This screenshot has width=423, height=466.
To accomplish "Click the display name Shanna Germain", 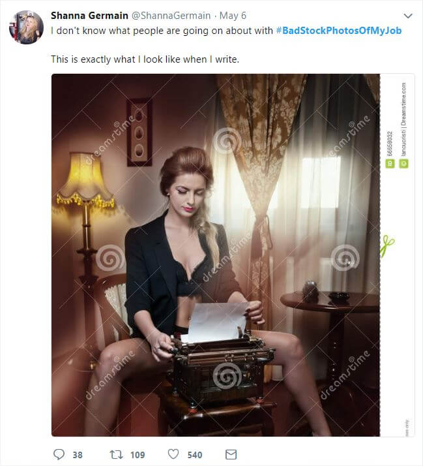I will (x=89, y=16).
